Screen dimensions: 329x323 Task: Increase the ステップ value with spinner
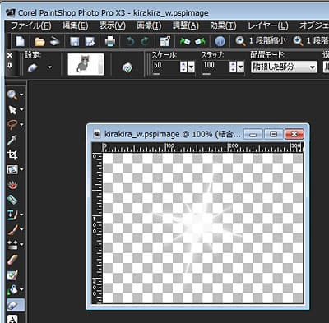(233, 64)
